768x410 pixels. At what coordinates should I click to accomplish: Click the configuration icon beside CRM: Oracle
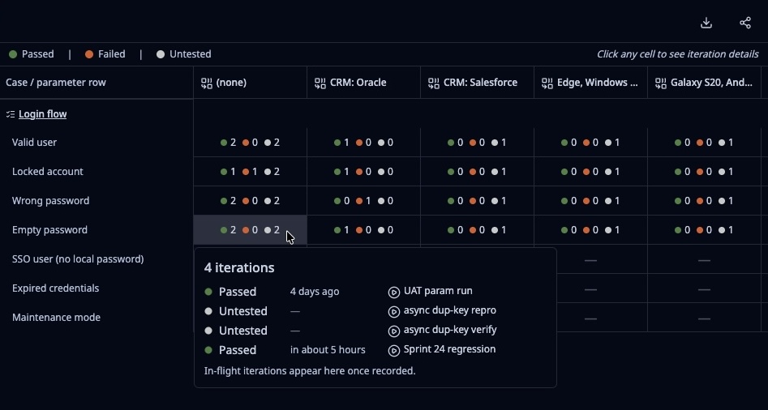click(320, 83)
